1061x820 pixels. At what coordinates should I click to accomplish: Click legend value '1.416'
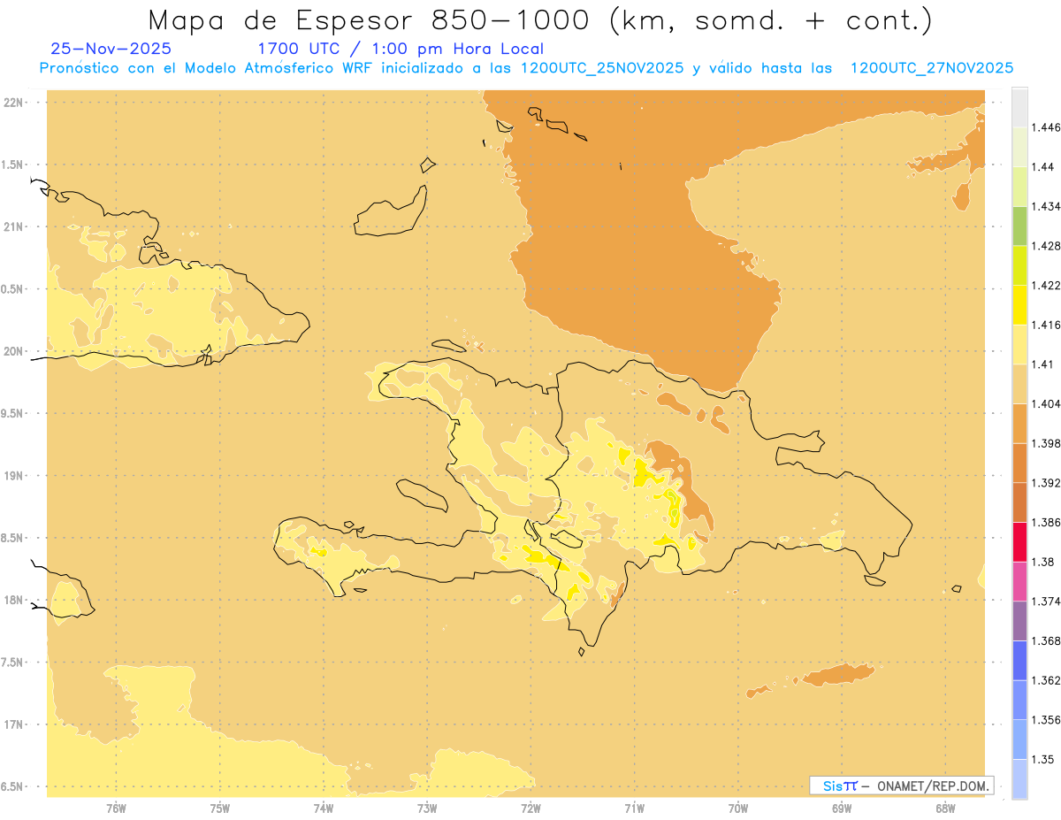point(1048,326)
